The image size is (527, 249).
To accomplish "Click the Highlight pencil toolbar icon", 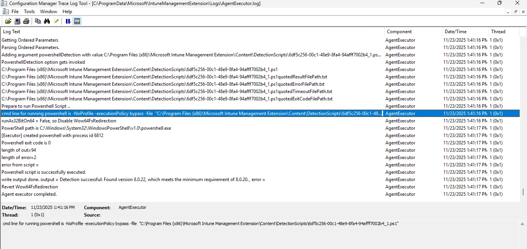I will (x=56, y=21).
